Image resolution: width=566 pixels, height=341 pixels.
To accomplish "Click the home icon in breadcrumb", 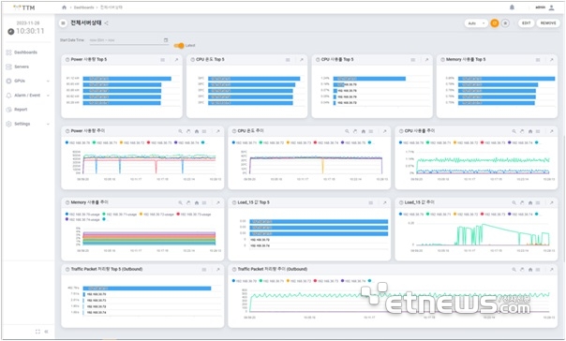I will [x=65, y=7].
